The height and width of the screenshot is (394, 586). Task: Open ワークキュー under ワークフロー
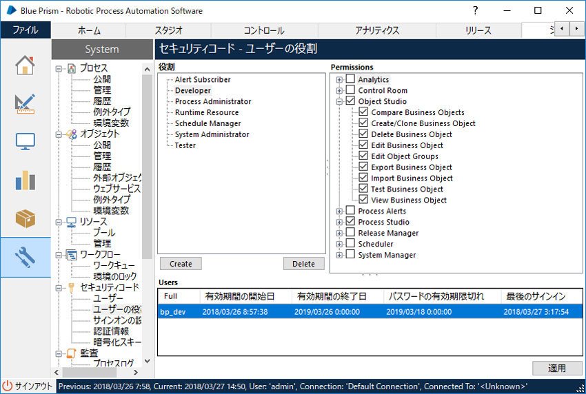(x=114, y=265)
